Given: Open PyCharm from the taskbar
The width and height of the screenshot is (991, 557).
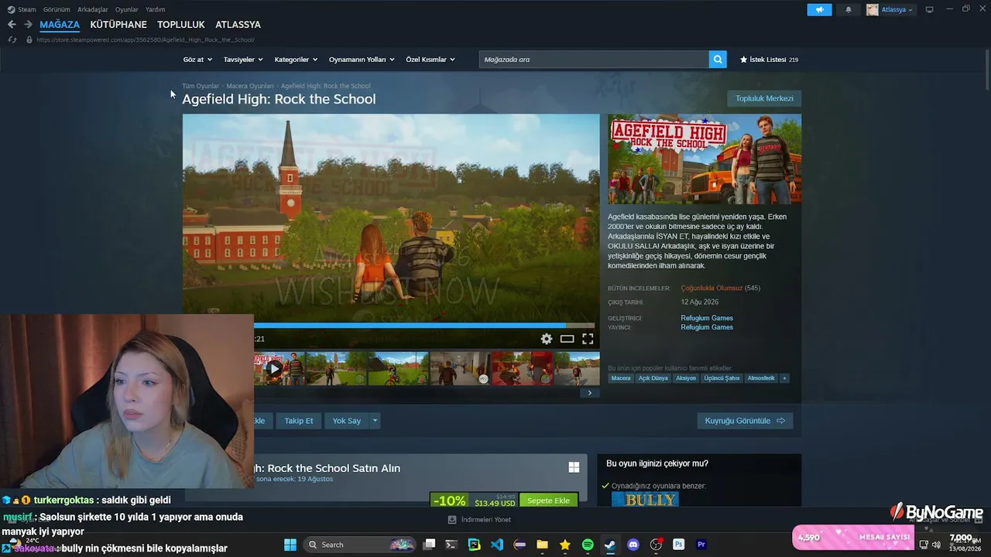Looking at the screenshot, I should click(474, 545).
